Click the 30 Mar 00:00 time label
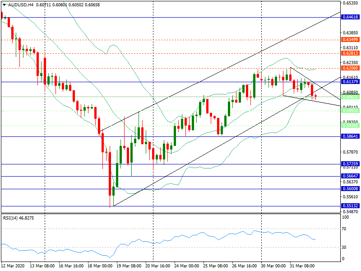The width and height of the screenshot is (361, 271). click(x=273, y=266)
